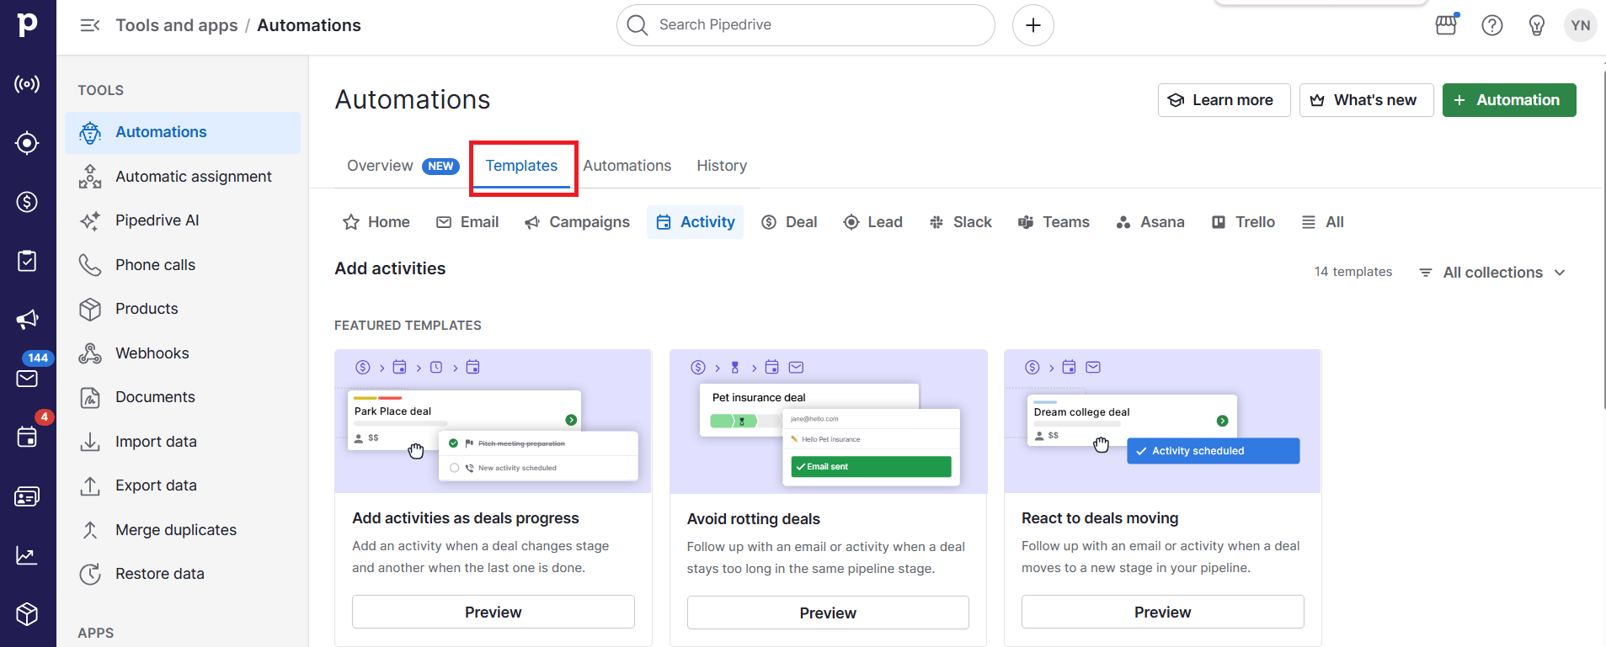Click the Automations robot icon in sidebar

point(90,133)
